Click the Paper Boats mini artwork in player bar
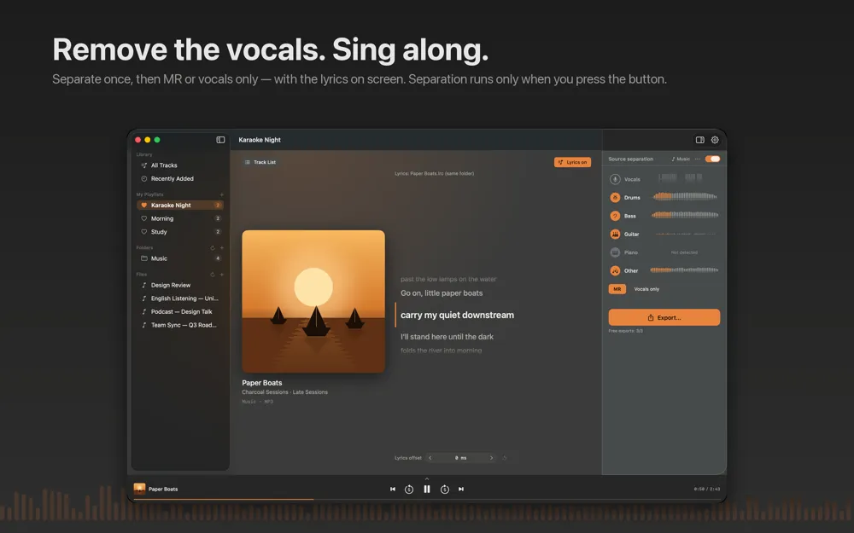Image resolution: width=854 pixels, height=533 pixels. coord(139,489)
